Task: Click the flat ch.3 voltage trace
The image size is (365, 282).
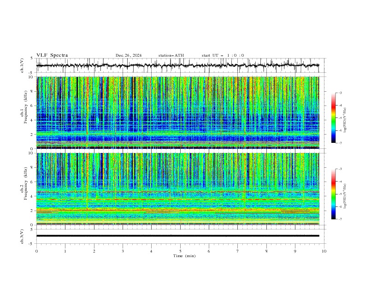Action: (178, 236)
